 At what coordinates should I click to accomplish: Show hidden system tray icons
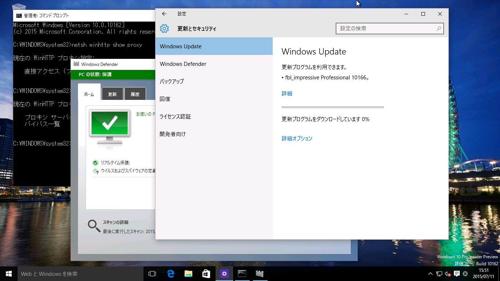430,274
